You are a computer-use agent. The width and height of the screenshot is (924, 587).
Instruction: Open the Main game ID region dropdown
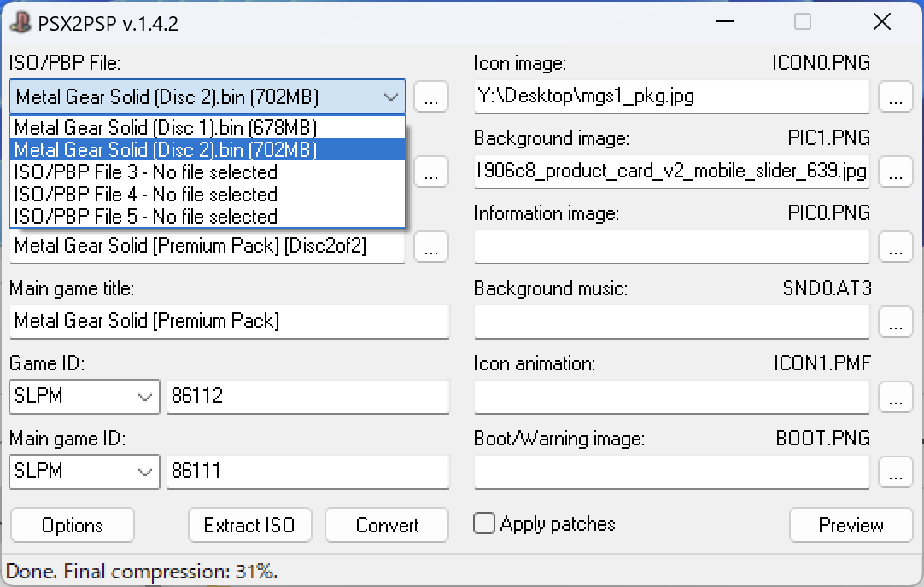(x=143, y=472)
